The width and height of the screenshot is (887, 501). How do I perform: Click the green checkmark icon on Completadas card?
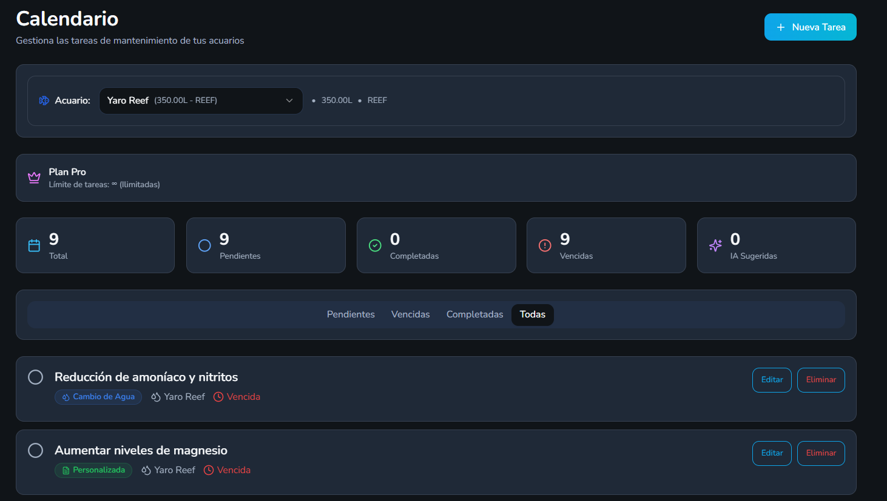375,245
